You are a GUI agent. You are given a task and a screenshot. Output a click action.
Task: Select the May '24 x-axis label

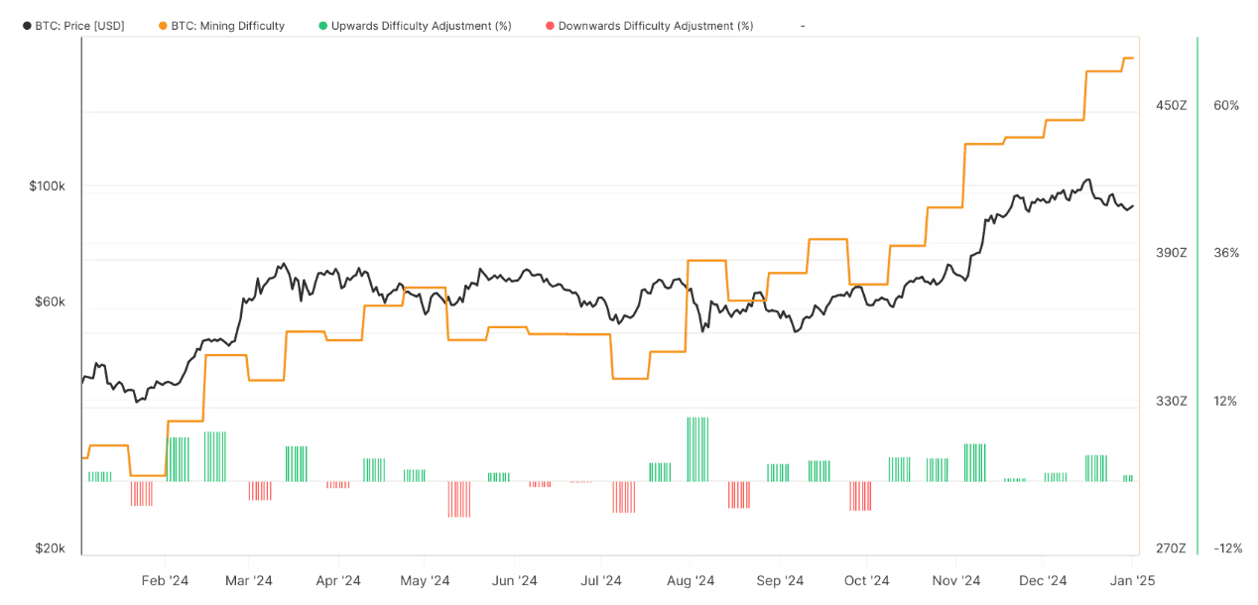(426, 581)
